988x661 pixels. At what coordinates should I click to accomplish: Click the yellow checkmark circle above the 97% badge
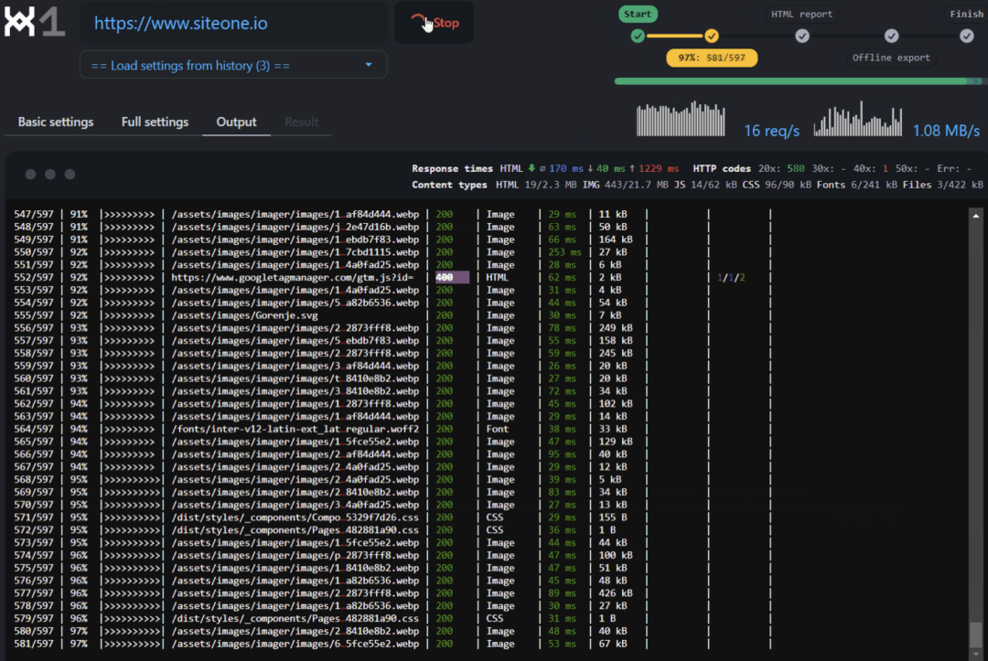[712, 36]
